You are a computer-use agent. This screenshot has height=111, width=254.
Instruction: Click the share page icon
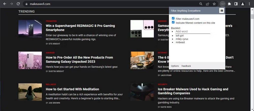[x=207, y=4]
